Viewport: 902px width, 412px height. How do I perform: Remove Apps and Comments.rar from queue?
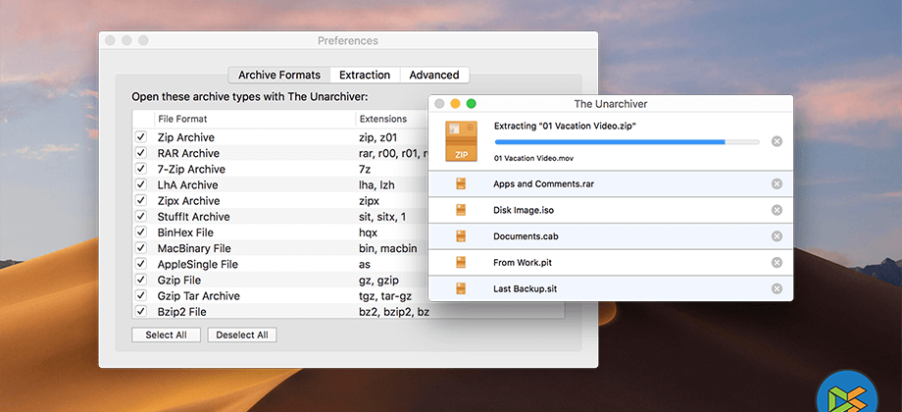(777, 183)
